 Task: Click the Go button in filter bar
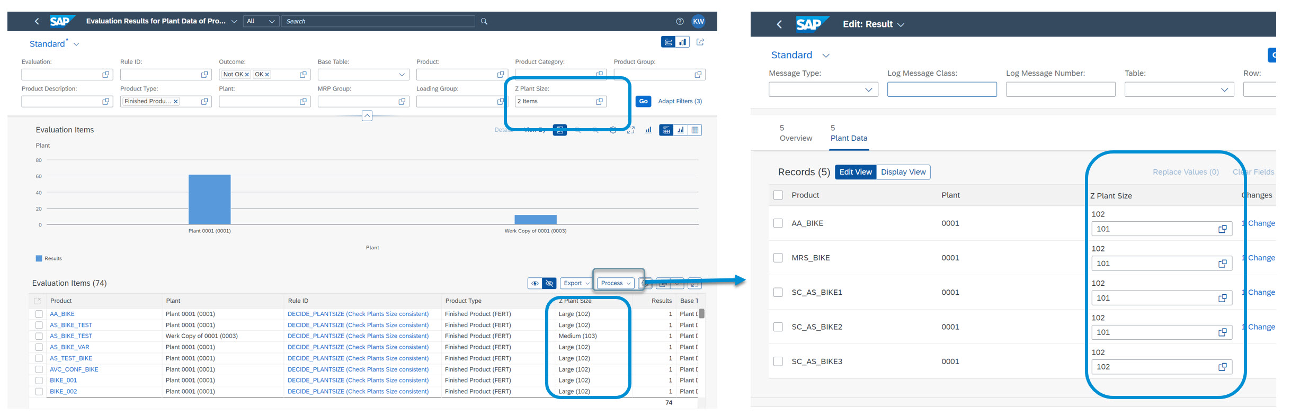[643, 101]
